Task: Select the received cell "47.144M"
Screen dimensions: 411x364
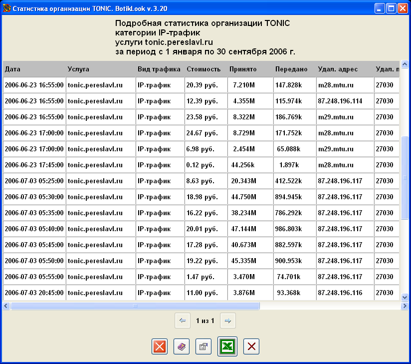Action: click(250, 229)
